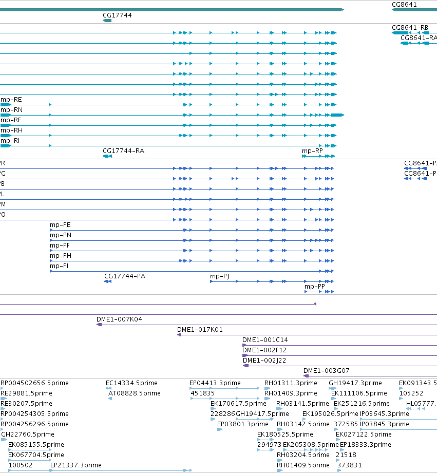
Task: Pick EST EK195026.5prime
Action: (331, 414)
